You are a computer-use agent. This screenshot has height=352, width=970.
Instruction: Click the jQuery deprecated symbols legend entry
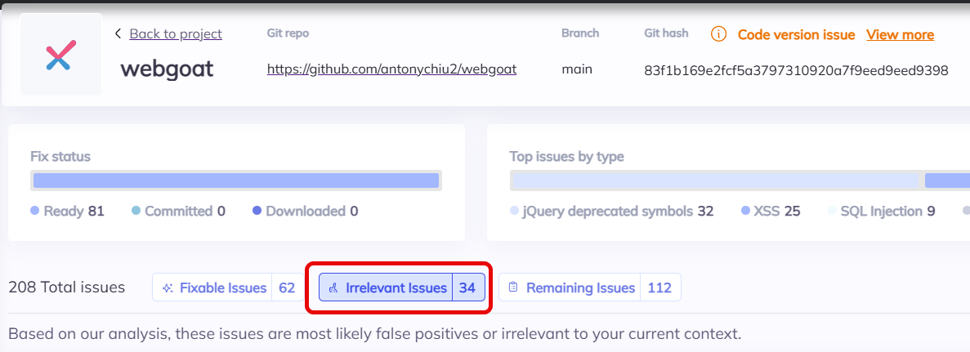pyautogui.click(x=610, y=212)
